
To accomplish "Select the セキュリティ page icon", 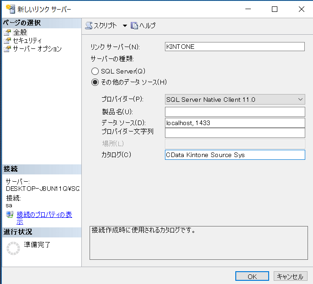I will pos(7,41).
